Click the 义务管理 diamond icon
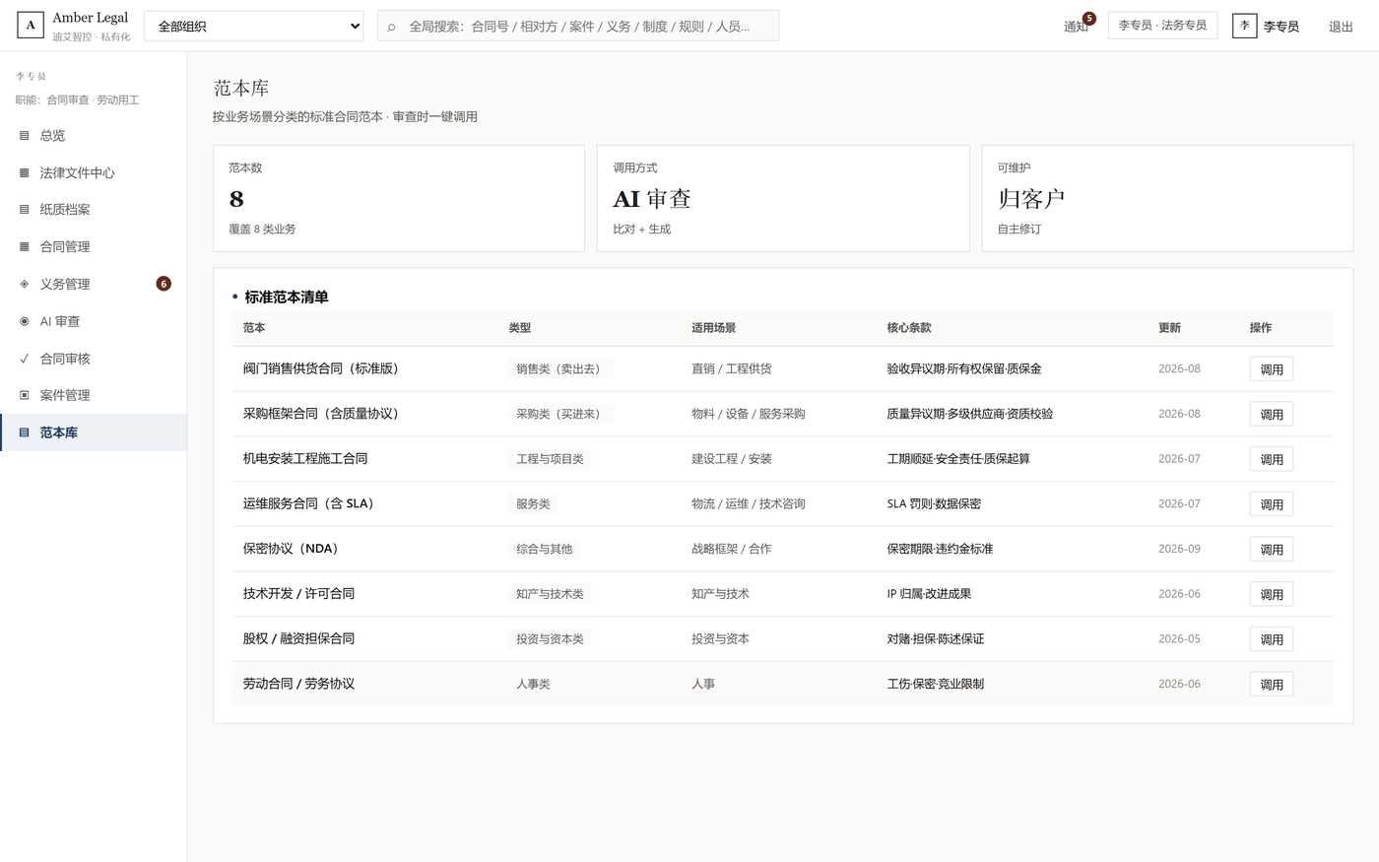Image resolution: width=1379 pixels, height=862 pixels. 25,284
